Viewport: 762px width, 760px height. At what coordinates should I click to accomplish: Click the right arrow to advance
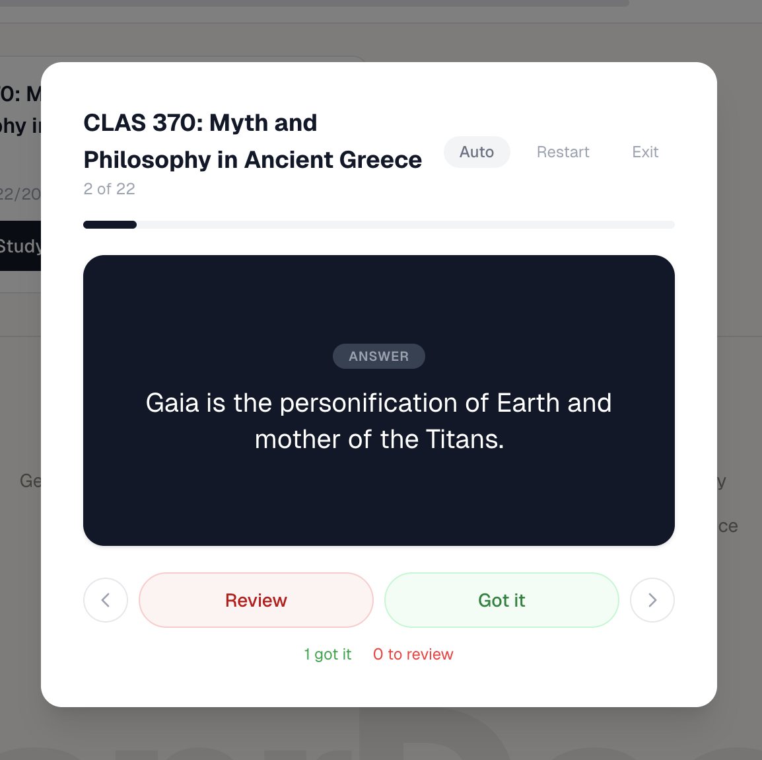[x=652, y=600]
